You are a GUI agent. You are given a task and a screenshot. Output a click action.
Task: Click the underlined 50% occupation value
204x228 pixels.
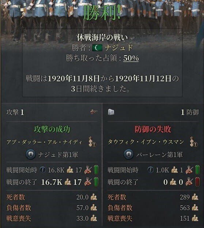tap(131, 58)
